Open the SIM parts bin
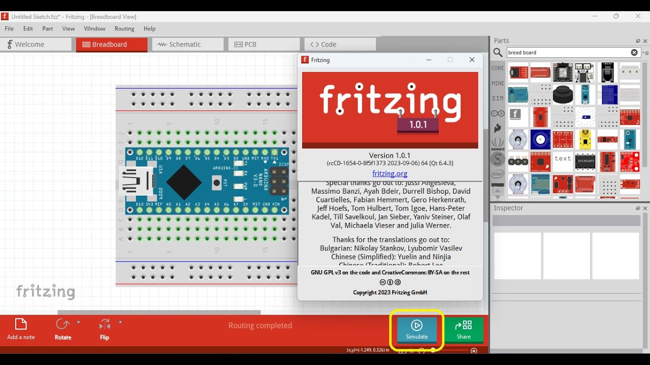The width and height of the screenshot is (650, 365). [498, 98]
